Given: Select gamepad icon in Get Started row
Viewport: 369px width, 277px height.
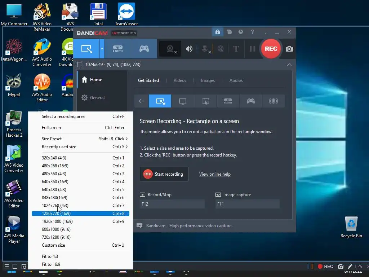Looking at the screenshot, I should (x=251, y=101).
